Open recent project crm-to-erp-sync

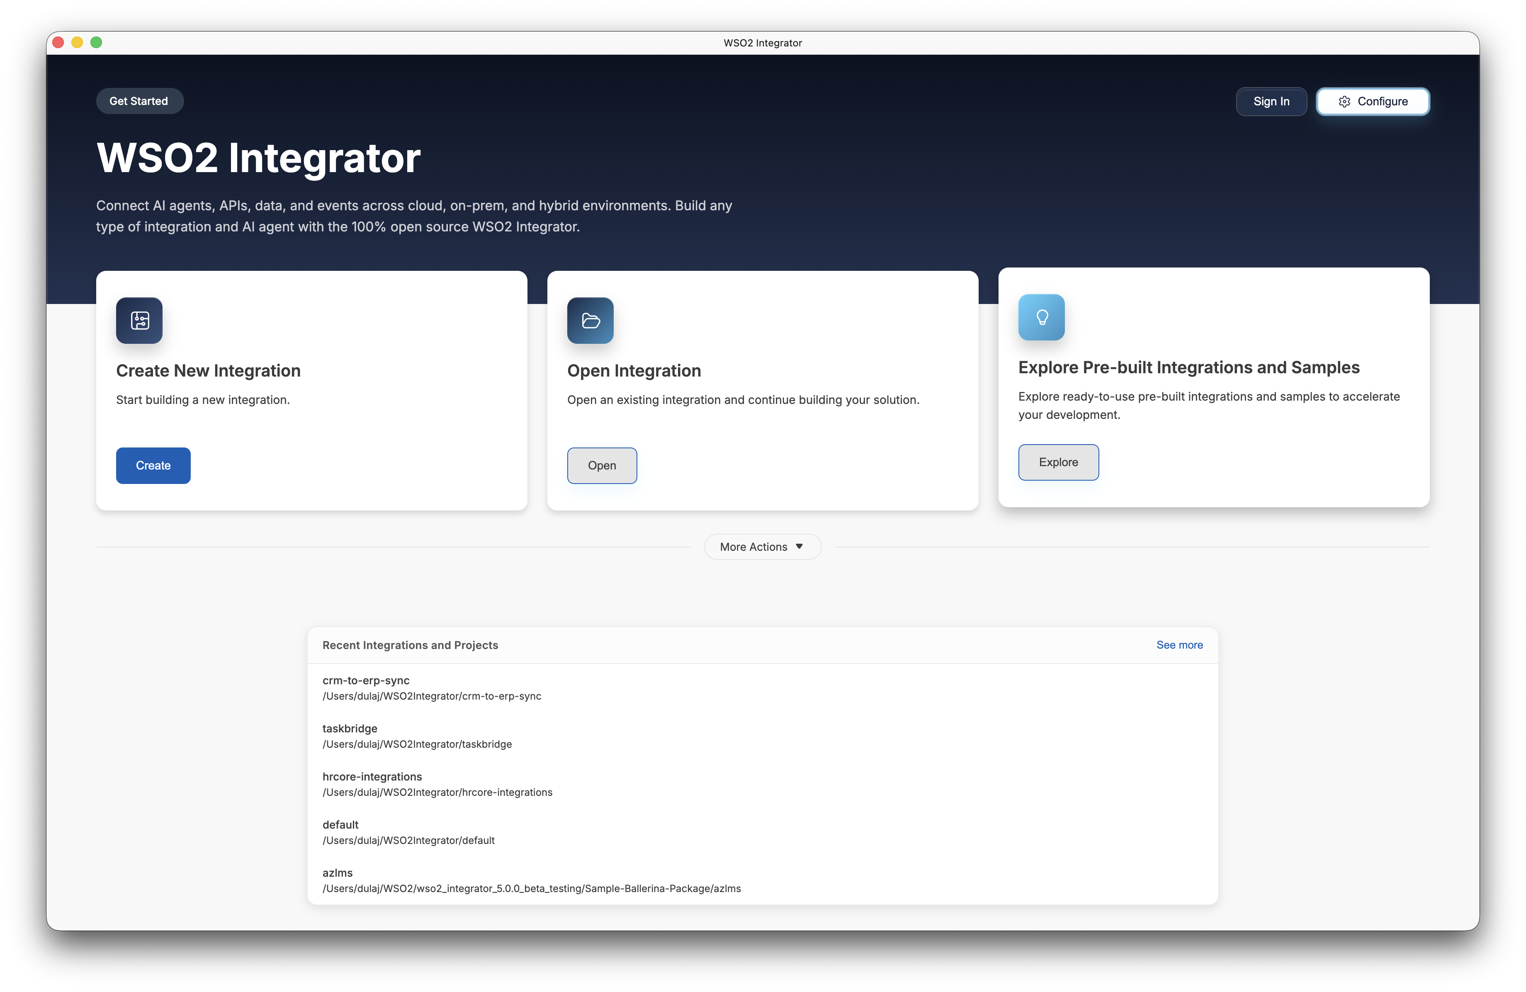click(365, 680)
